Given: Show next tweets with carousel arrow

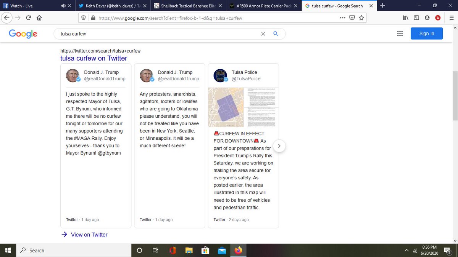Looking at the screenshot, I should pos(279,146).
